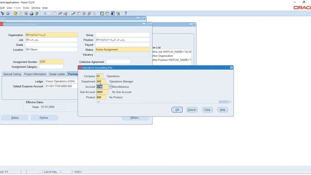Click Cancel in the accounting flex dialog
The width and height of the screenshot is (311, 175).
click(x=192, y=110)
